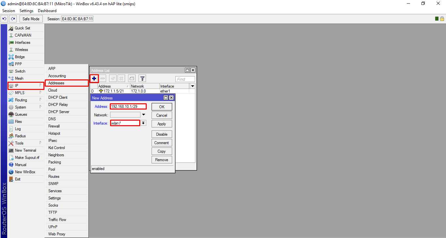Select DHCP Server in IP submenu
Viewport: 446px width, 238px height.
(x=67, y=112)
